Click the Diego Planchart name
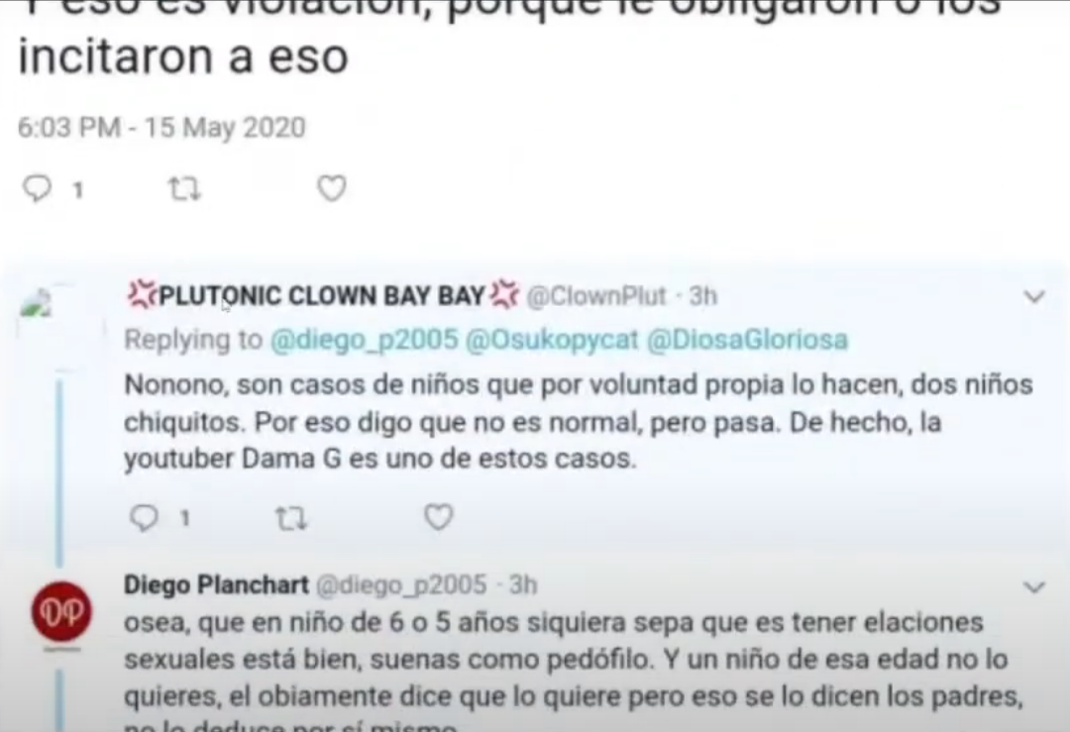Viewport: 1070px width, 732px height. pyautogui.click(x=216, y=585)
